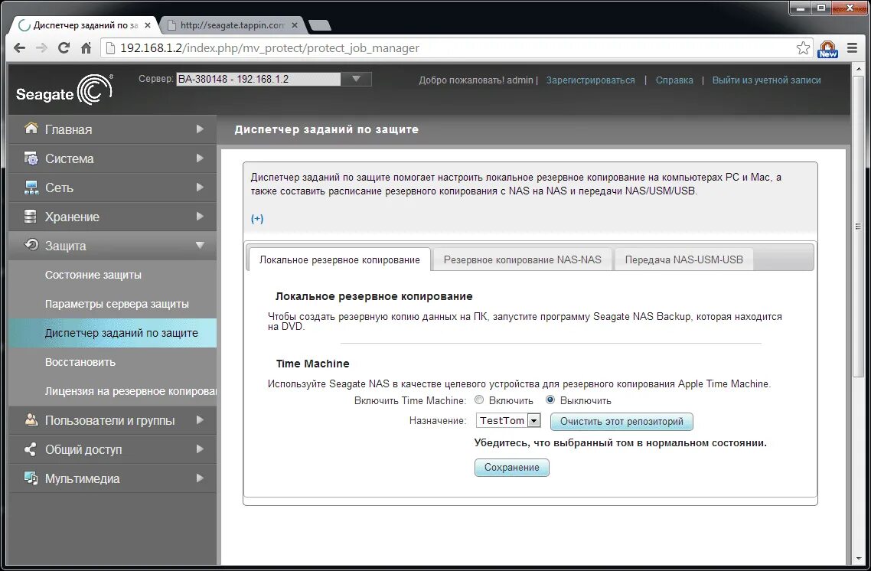871x571 pixels.
Task: Open a new browser tab
Action: pyautogui.click(x=319, y=25)
